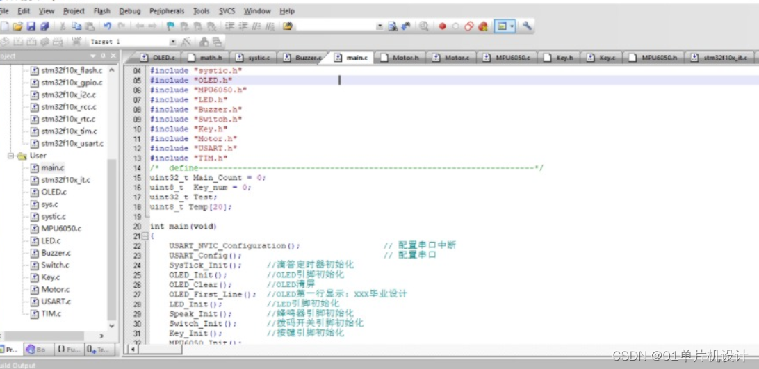Image resolution: width=759 pixels, height=369 pixels.
Task: Open Options for Target magic wand icon
Action: pyautogui.click(x=186, y=42)
